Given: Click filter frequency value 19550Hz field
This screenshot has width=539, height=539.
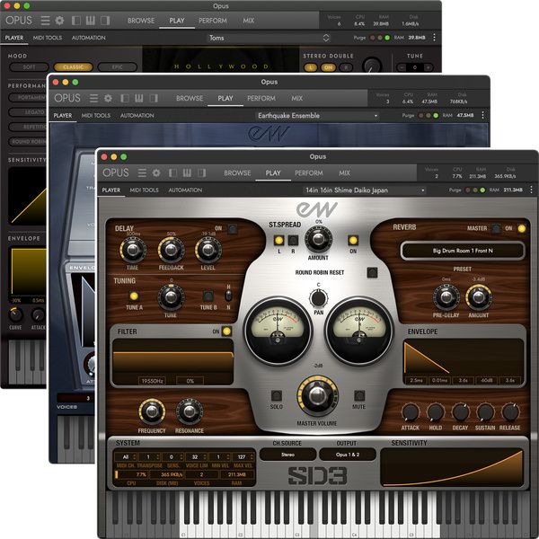Looking at the screenshot, I should 152,381.
